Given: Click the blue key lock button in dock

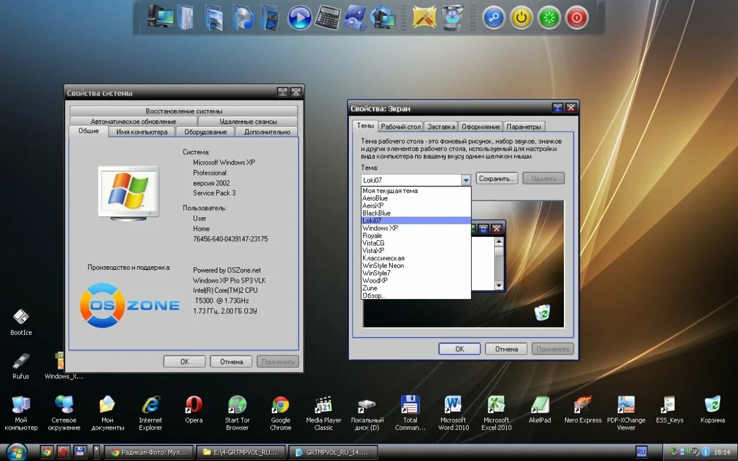Looking at the screenshot, I should pyautogui.click(x=494, y=18).
